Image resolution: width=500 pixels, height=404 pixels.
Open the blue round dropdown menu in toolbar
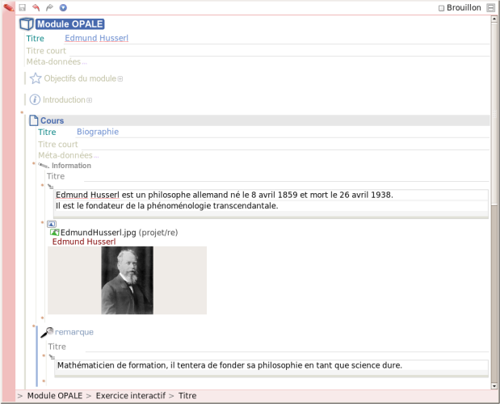(63, 7)
